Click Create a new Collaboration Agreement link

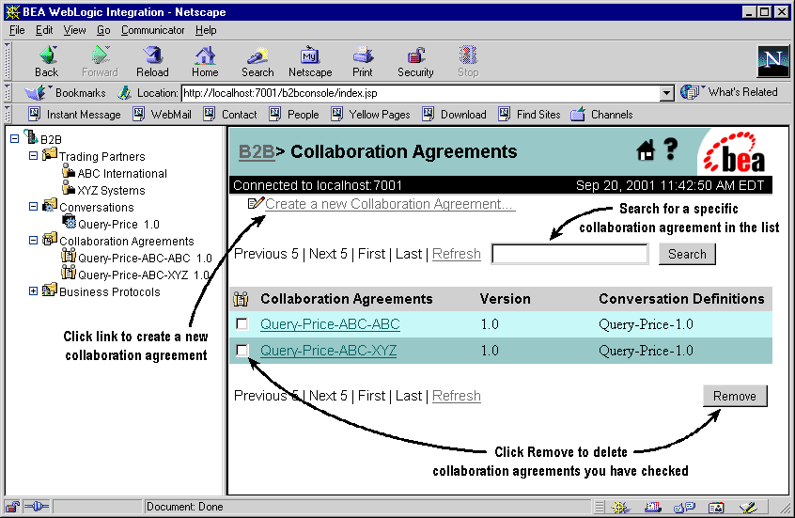point(390,204)
